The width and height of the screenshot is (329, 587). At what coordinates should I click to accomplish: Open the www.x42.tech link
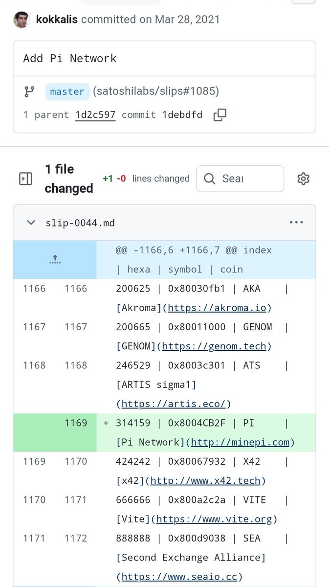click(205, 481)
